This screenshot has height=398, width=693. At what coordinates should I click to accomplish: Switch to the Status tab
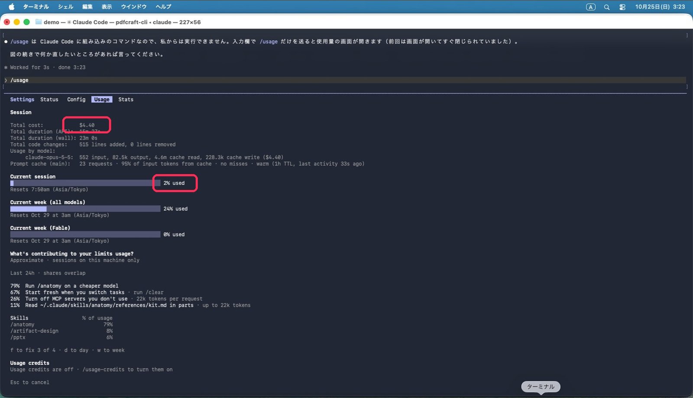pyautogui.click(x=49, y=99)
